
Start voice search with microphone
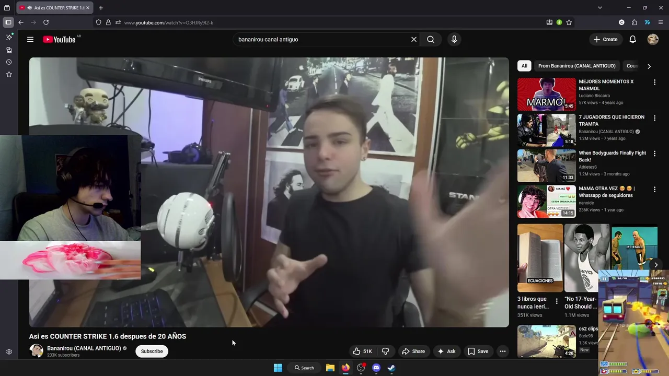coord(454,39)
